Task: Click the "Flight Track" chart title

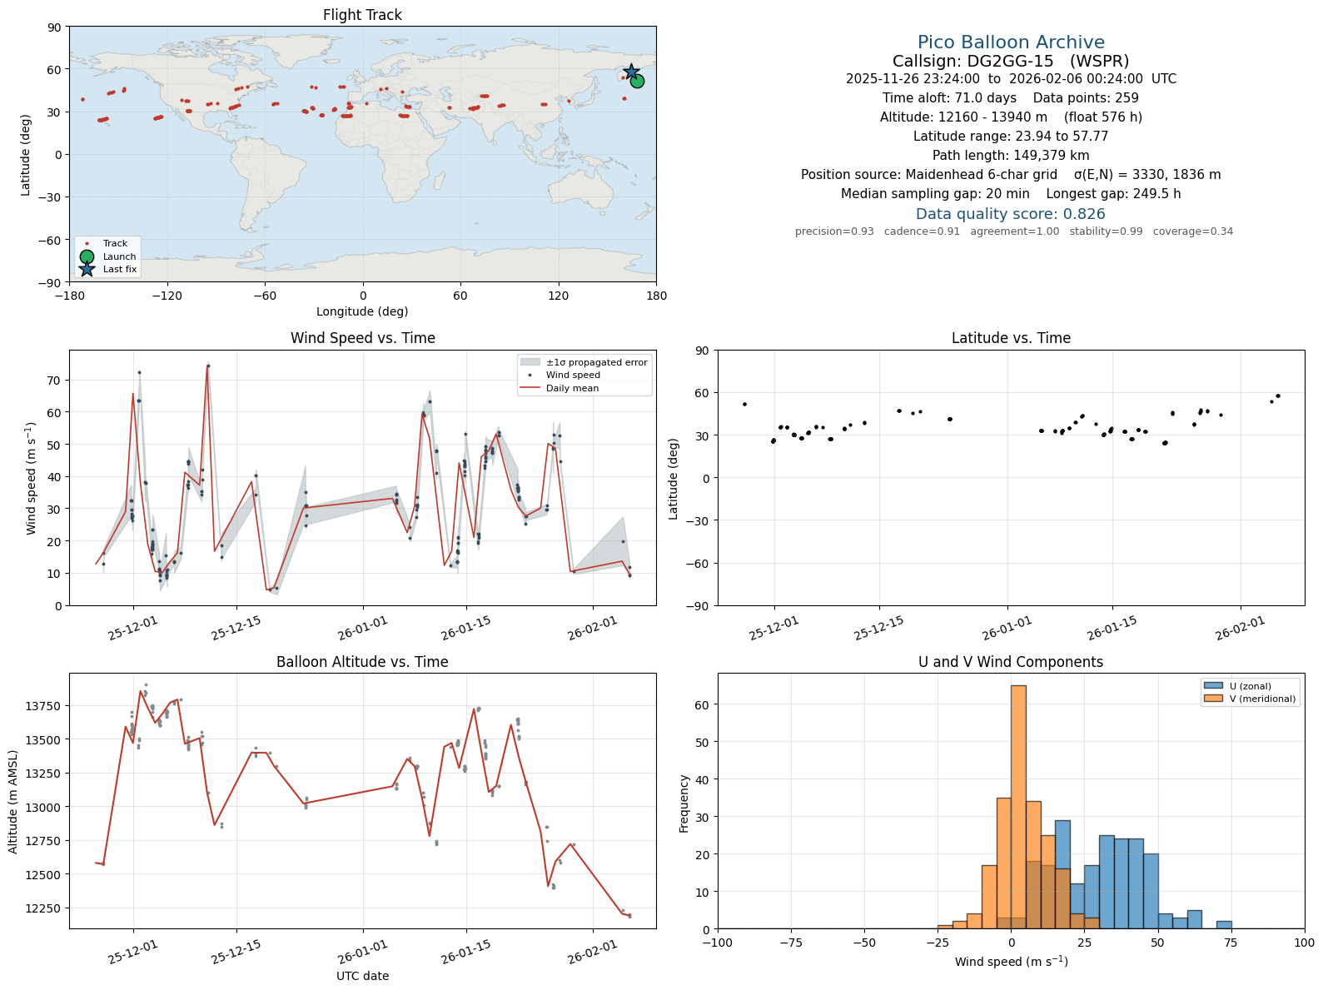Action: (x=362, y=15)
